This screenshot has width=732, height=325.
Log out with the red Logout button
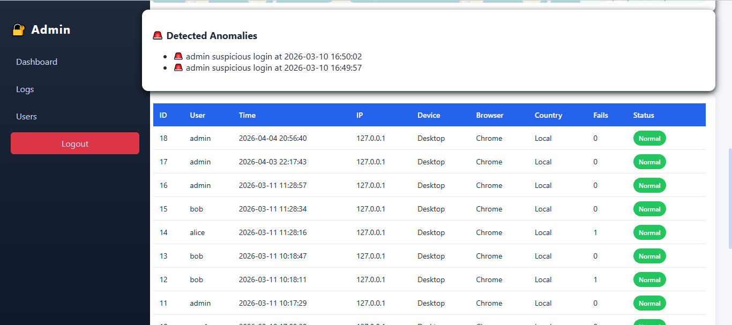click(x=75, y=143)
